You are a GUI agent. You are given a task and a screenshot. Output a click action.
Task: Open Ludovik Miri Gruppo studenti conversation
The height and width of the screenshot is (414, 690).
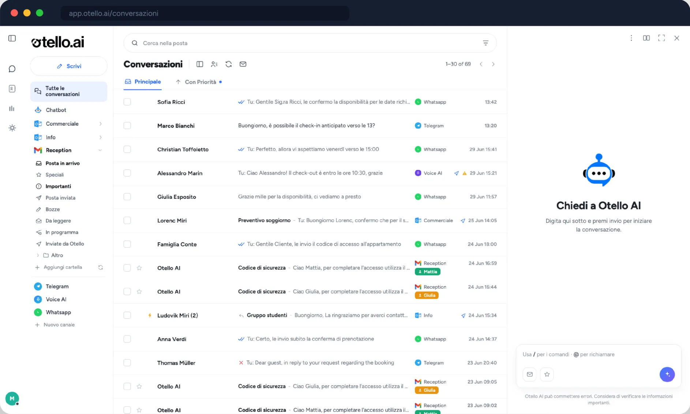click(310, 315)
